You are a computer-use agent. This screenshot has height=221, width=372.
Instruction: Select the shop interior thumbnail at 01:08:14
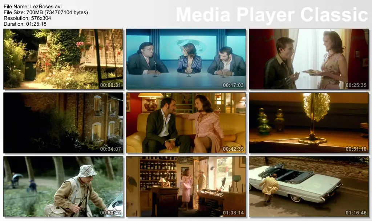[x=186, y=187]
